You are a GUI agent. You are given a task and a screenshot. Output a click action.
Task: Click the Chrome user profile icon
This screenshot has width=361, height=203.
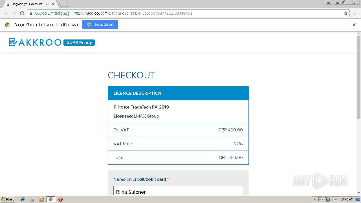328,2
